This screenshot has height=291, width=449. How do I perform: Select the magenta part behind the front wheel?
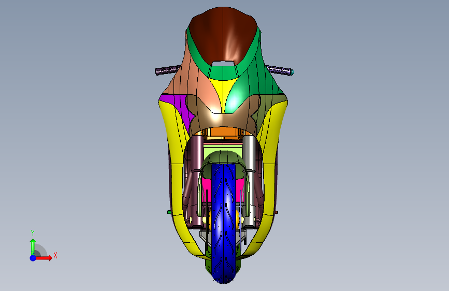[207, 189]
